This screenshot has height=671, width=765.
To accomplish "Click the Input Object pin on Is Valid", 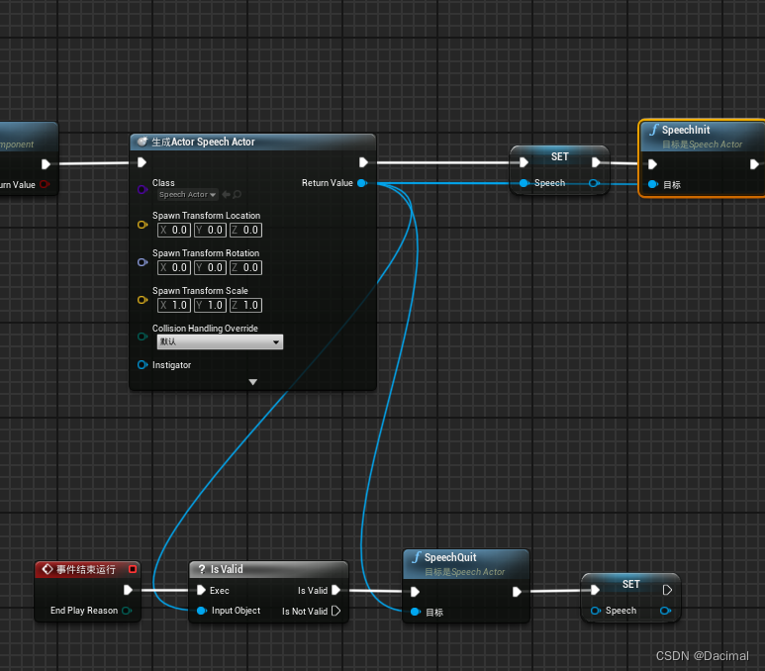I will point(201,611).
